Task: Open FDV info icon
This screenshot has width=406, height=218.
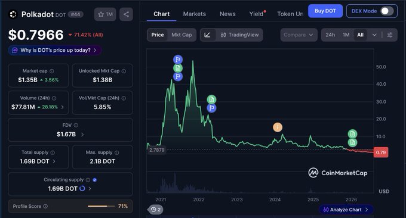Action: (x=76, y=125)
